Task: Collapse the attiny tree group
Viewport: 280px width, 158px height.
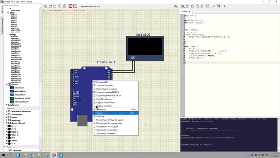Action: (8, 13)
